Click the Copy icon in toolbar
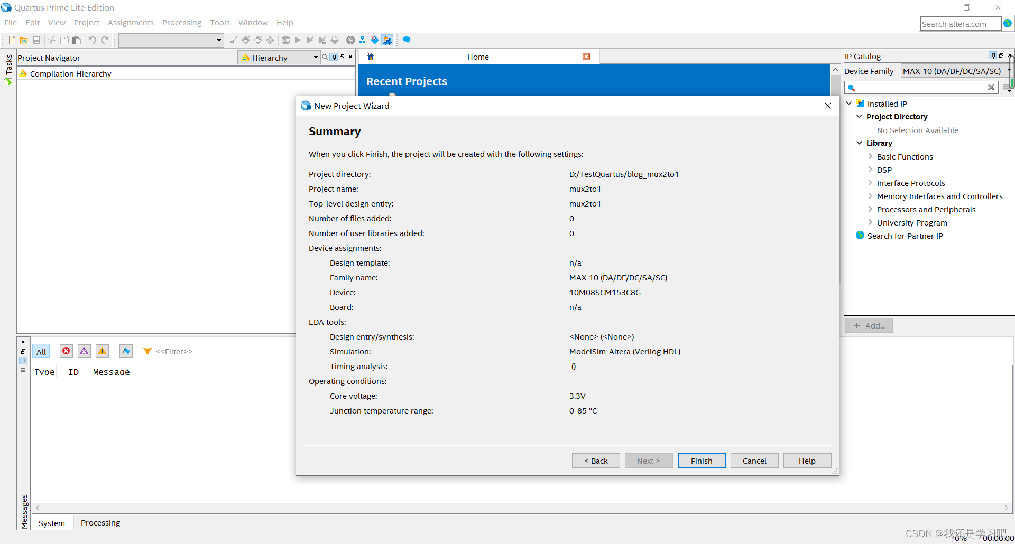 pyautogui.click(x=64, y=40)
